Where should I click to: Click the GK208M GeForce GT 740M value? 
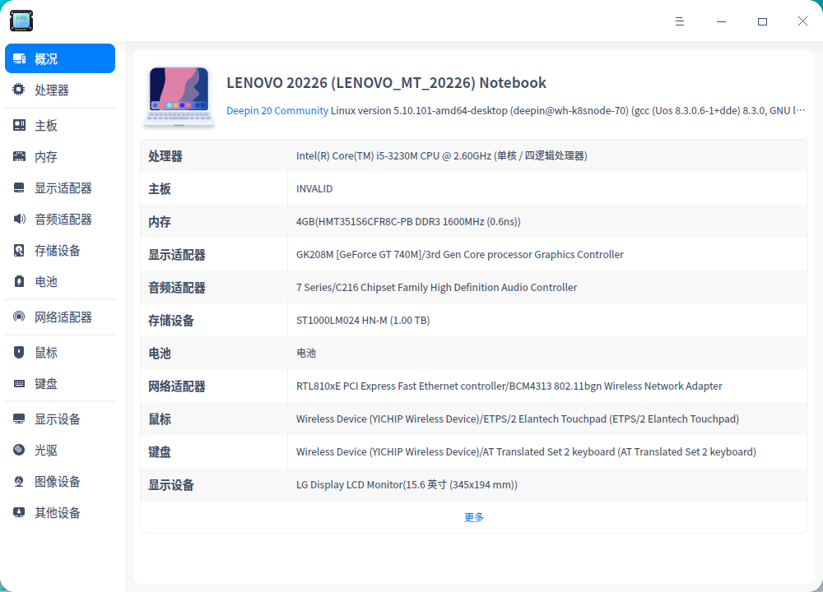[x=460, y=255]
